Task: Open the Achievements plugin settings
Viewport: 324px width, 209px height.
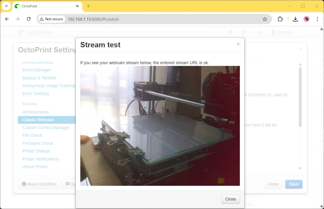Action: click(36, 112)
